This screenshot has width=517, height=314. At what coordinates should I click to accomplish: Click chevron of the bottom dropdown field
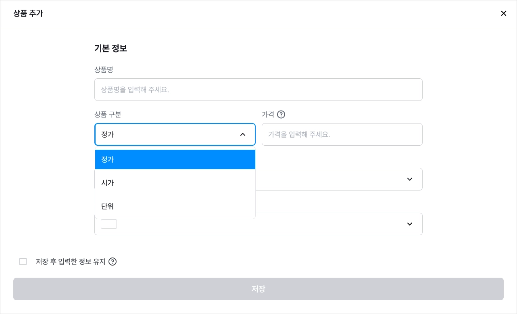coord(410,224)
